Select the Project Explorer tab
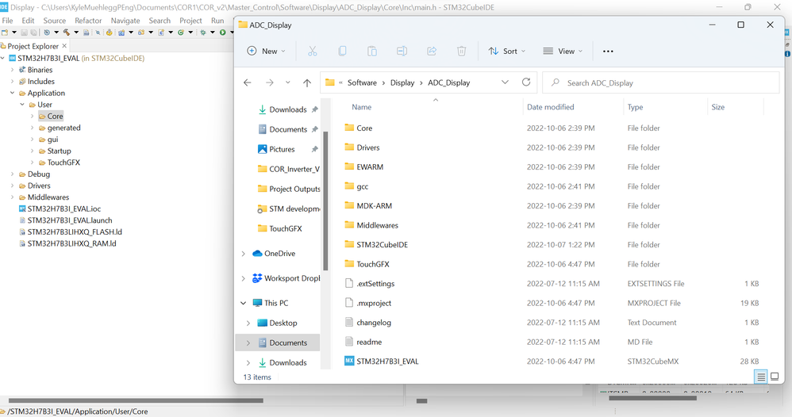Screen dimensions: 792x417 coord(33,46)
